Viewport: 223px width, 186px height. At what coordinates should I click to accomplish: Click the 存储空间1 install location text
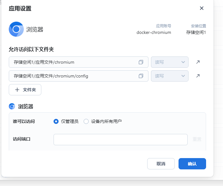click(x=196, y=33)
